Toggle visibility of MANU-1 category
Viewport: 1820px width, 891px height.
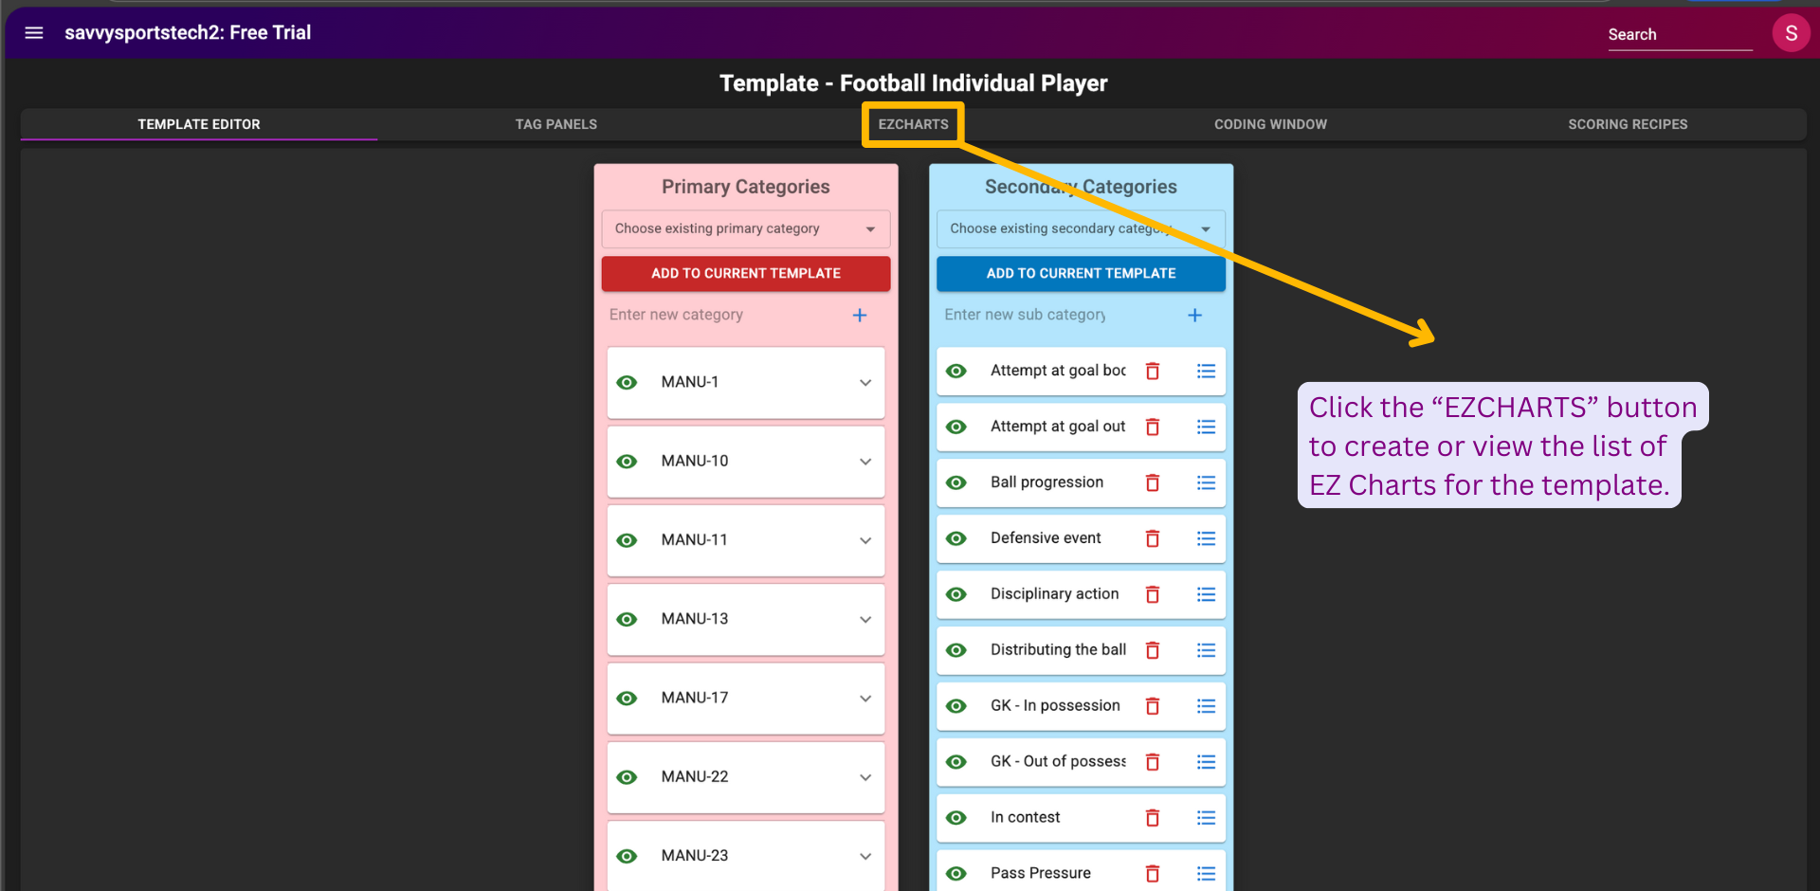pos(627,383)
